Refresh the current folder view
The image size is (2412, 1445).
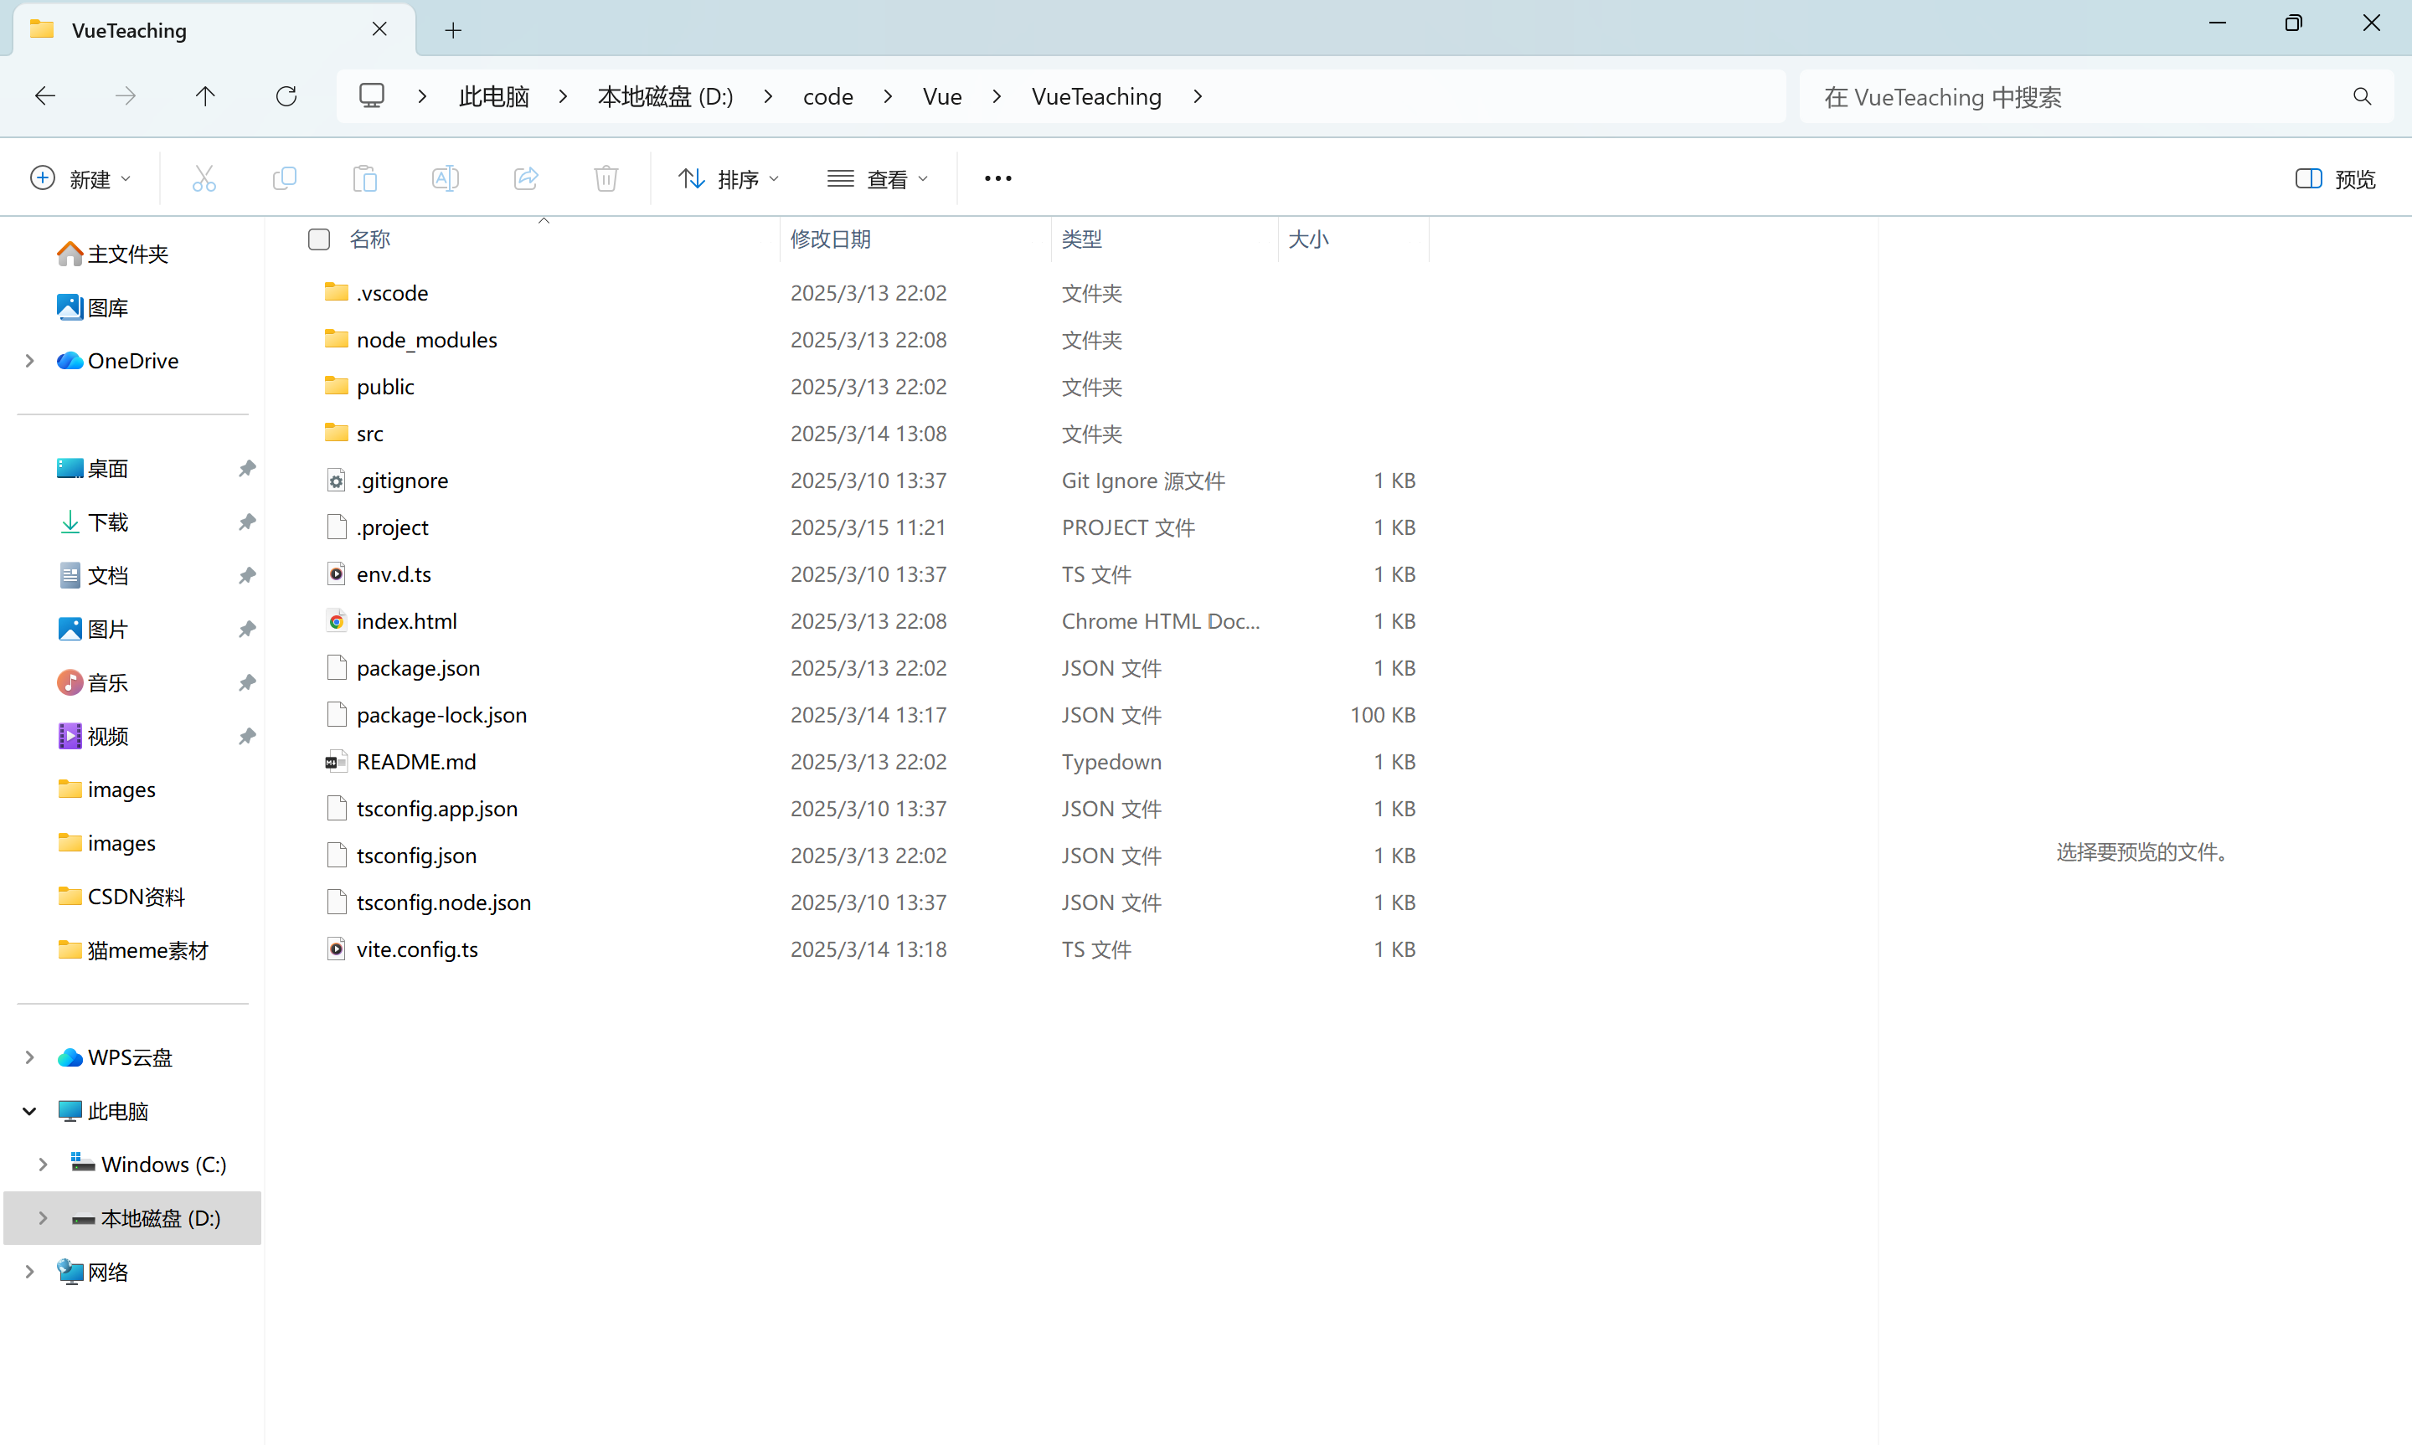(x=286, y=96)
